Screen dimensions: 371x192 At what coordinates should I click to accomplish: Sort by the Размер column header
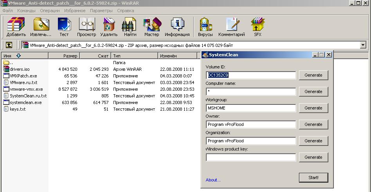[x=64, y=56]
